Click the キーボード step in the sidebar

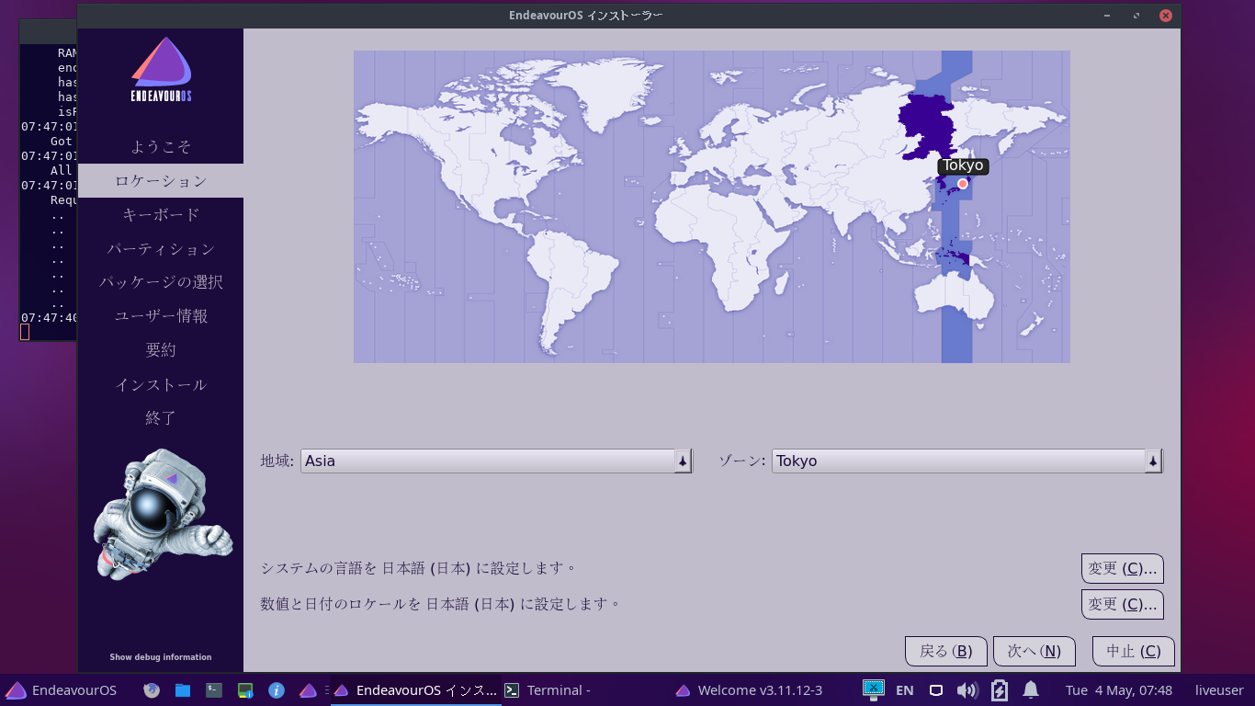[161, 215]
